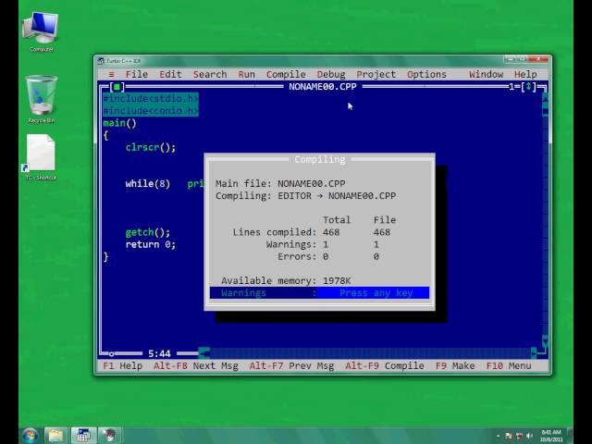This screenshot has height=444, width=592.
Task: Click the editor window zoom arrow [↕]
Action: click(528, 87)
